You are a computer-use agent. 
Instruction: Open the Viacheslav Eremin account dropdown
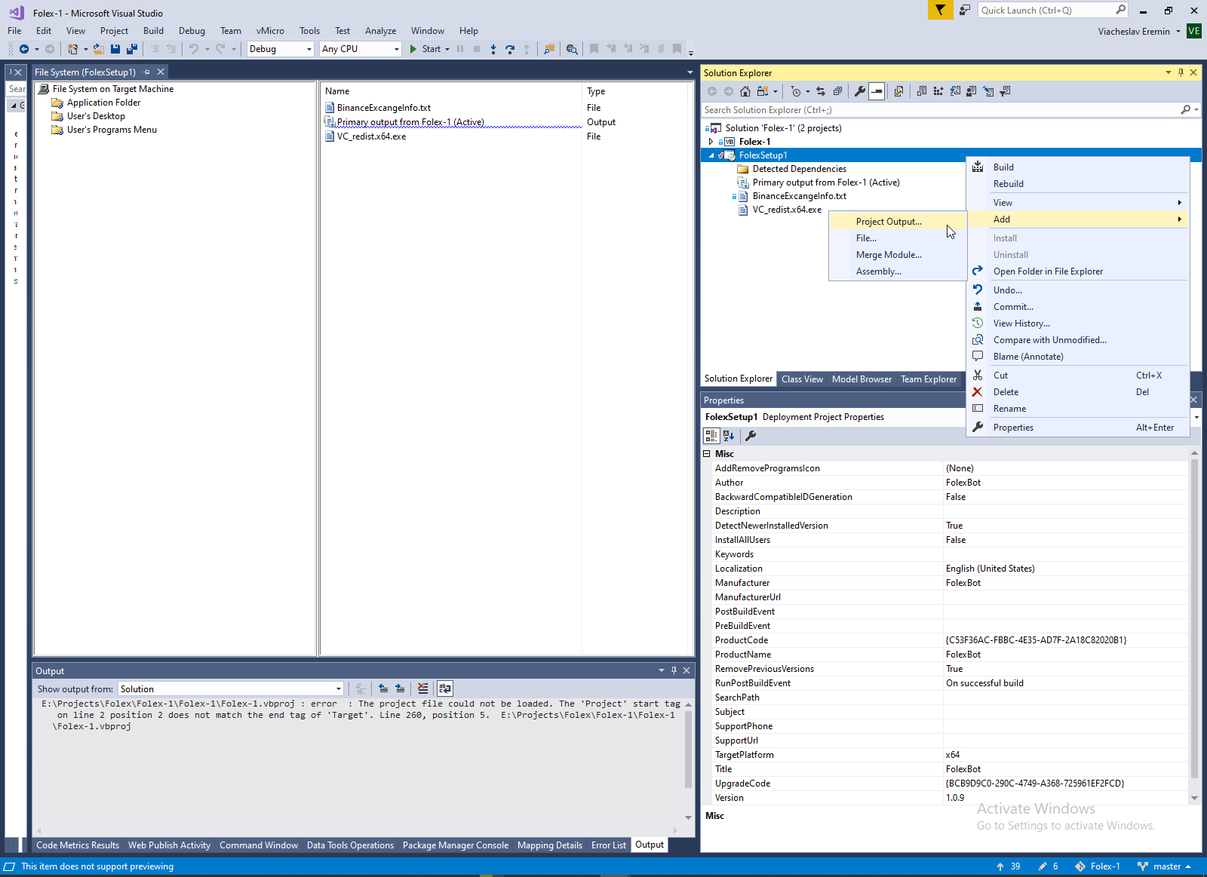coord(1139,32)
